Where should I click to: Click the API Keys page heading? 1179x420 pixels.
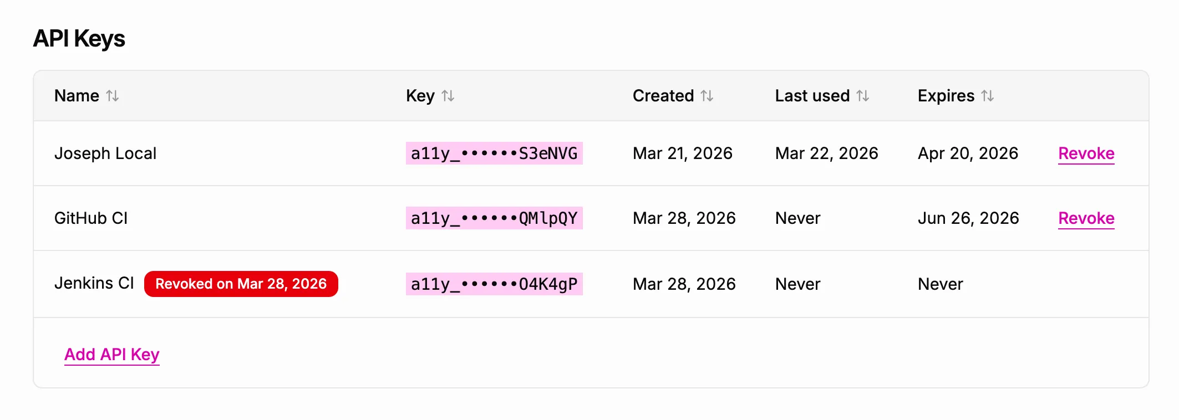click(79, 38)
